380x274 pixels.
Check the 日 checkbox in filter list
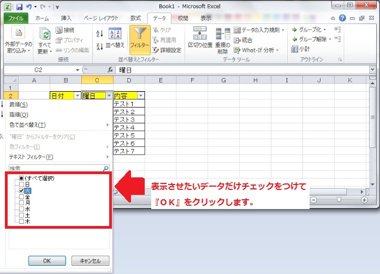click(x=21, y=184)
